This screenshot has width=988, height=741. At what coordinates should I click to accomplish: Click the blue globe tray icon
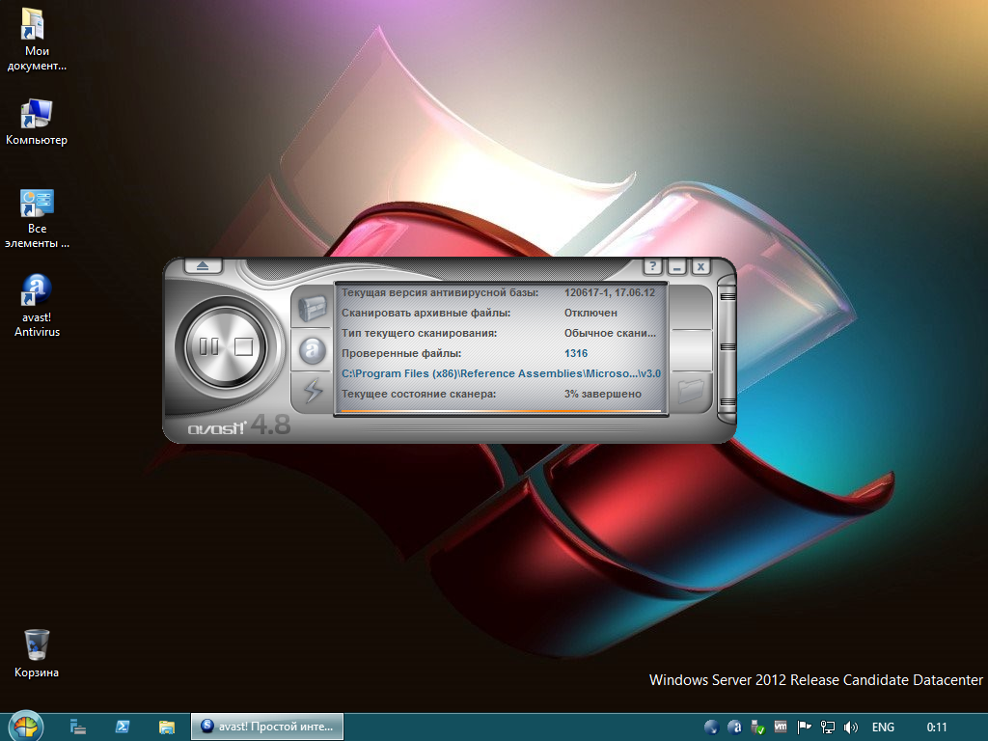[711, 727]
